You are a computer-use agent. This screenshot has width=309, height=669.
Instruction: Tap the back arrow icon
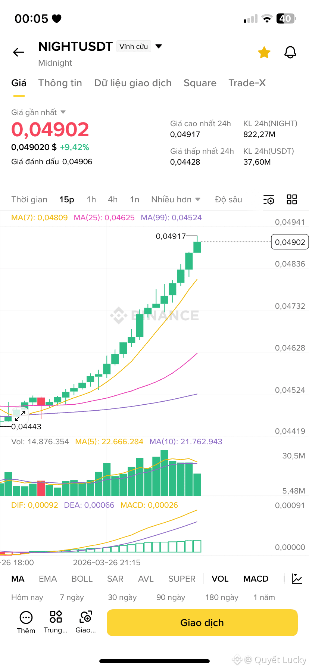coord(19,52)
